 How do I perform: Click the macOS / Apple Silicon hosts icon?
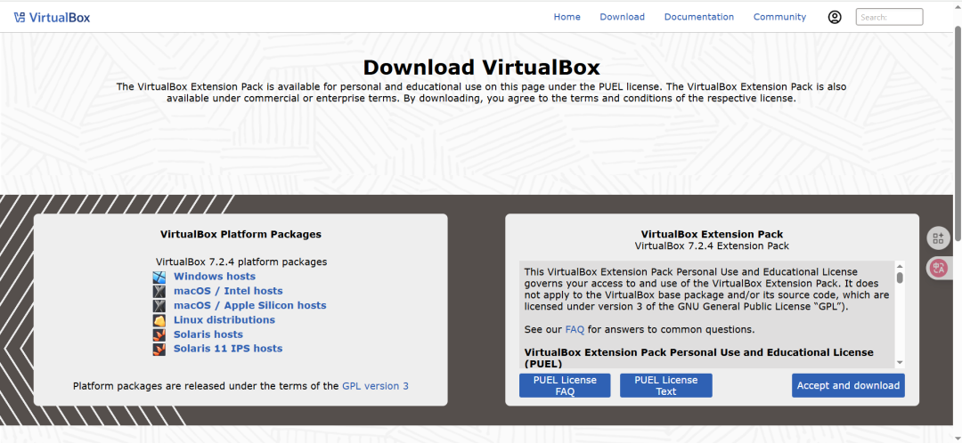point(159,305)
